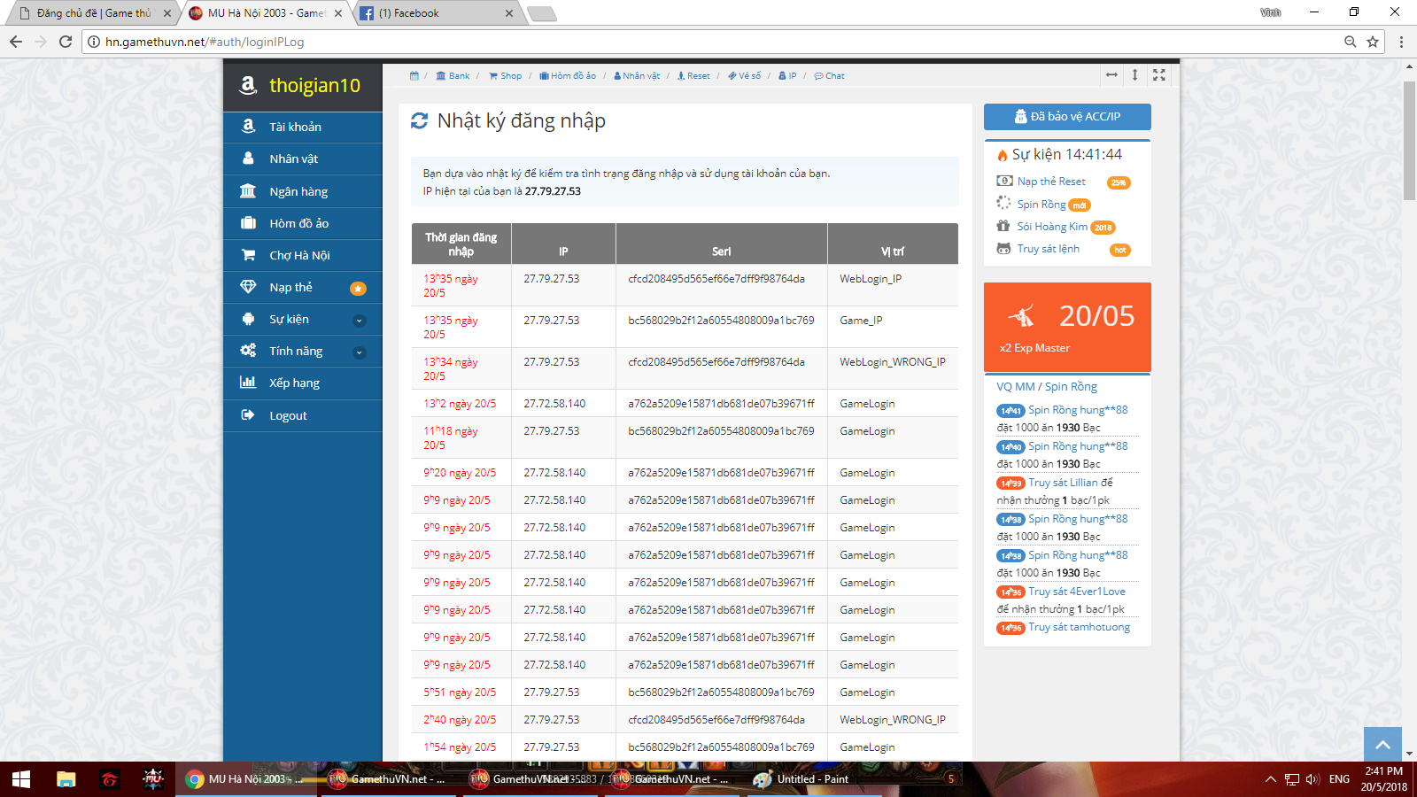Expand the Tính năng sidebar submenu

click(359, 352)
